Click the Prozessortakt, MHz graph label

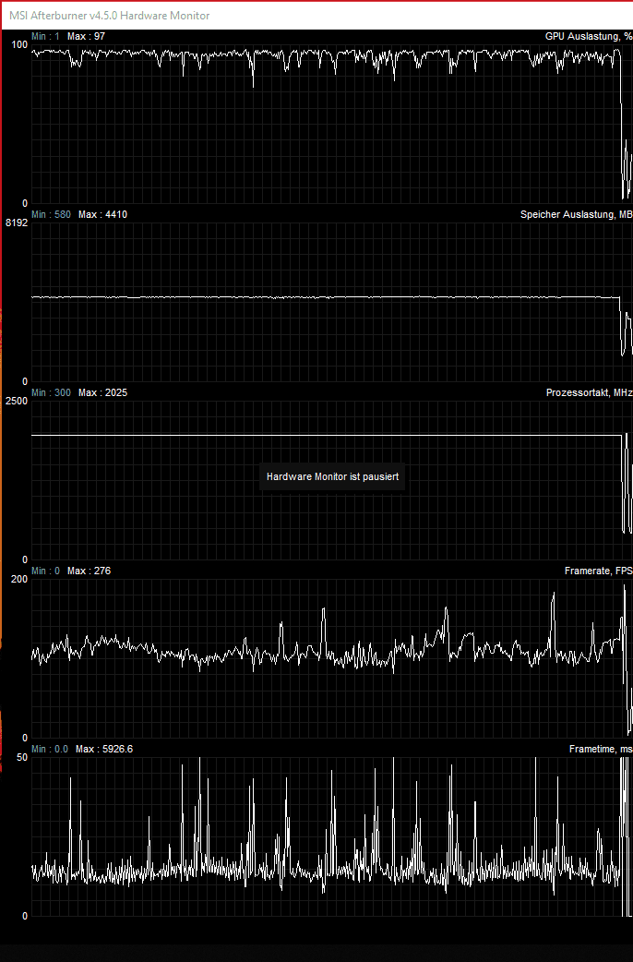(x=589, y=392)
